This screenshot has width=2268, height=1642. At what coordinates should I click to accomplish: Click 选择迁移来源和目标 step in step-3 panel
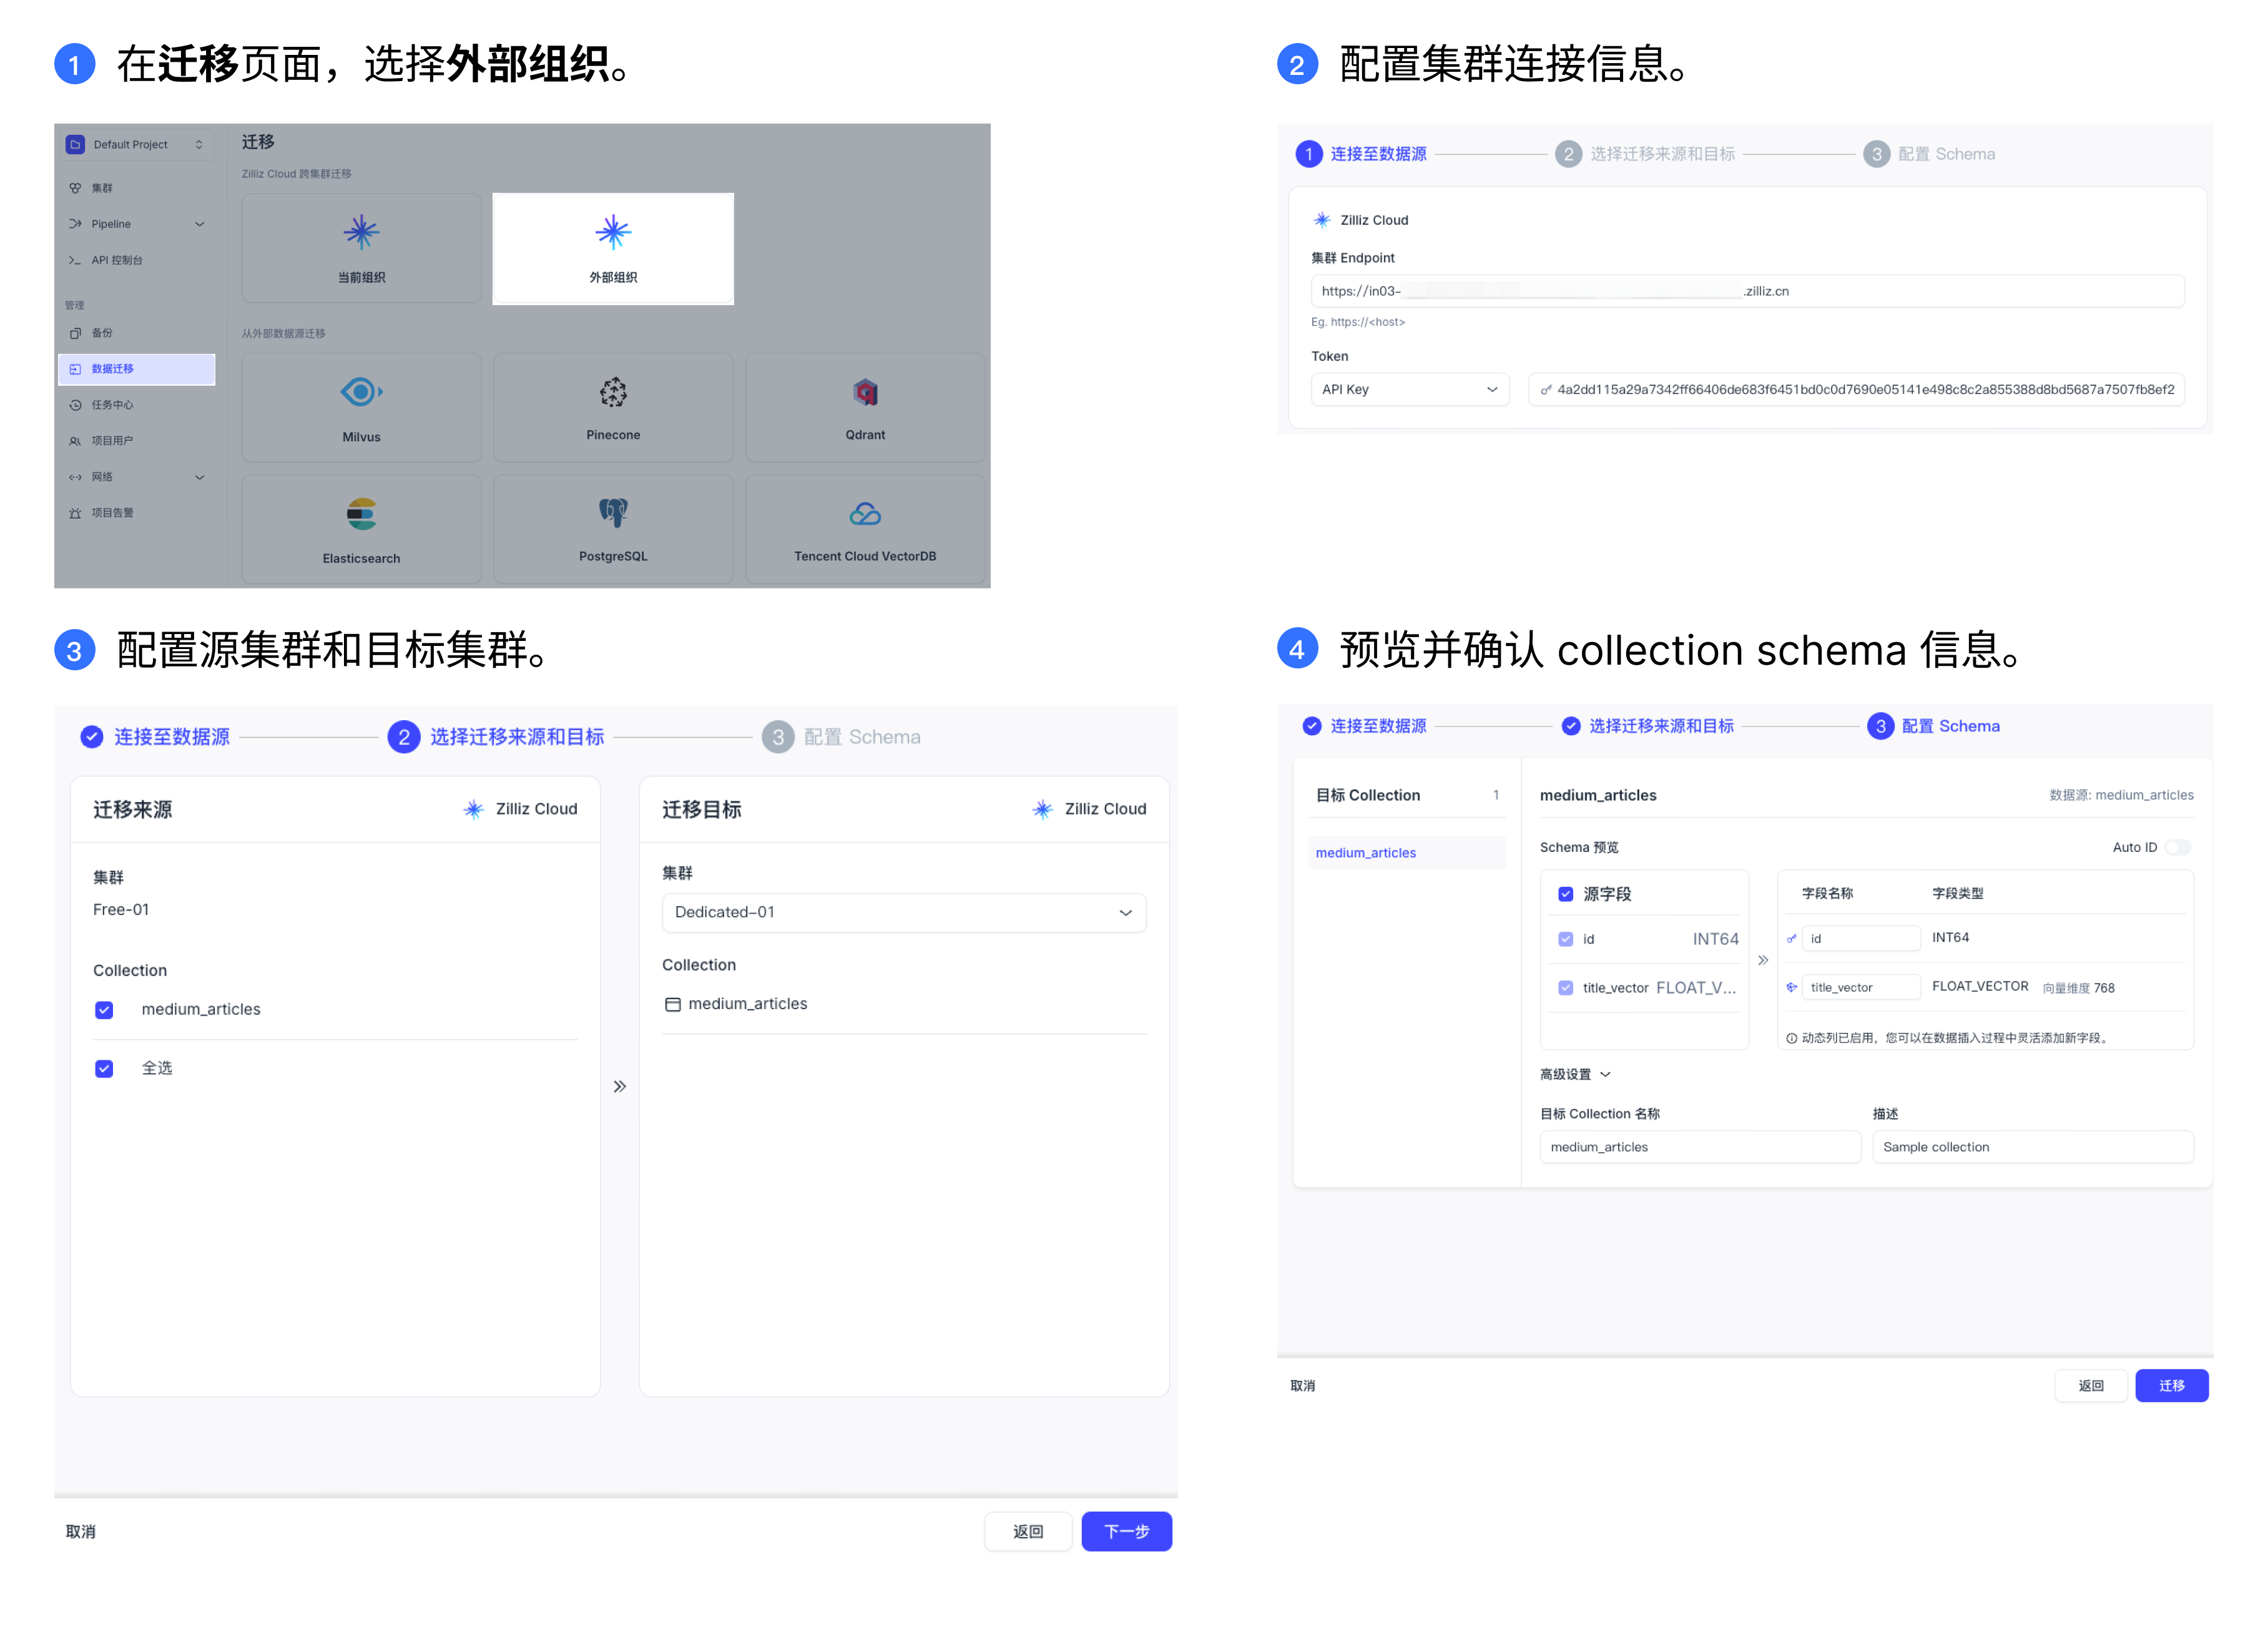click(x=496, y=738)
